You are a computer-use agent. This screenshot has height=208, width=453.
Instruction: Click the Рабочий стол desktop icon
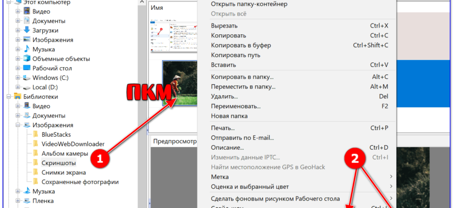(x=27, y=68)
